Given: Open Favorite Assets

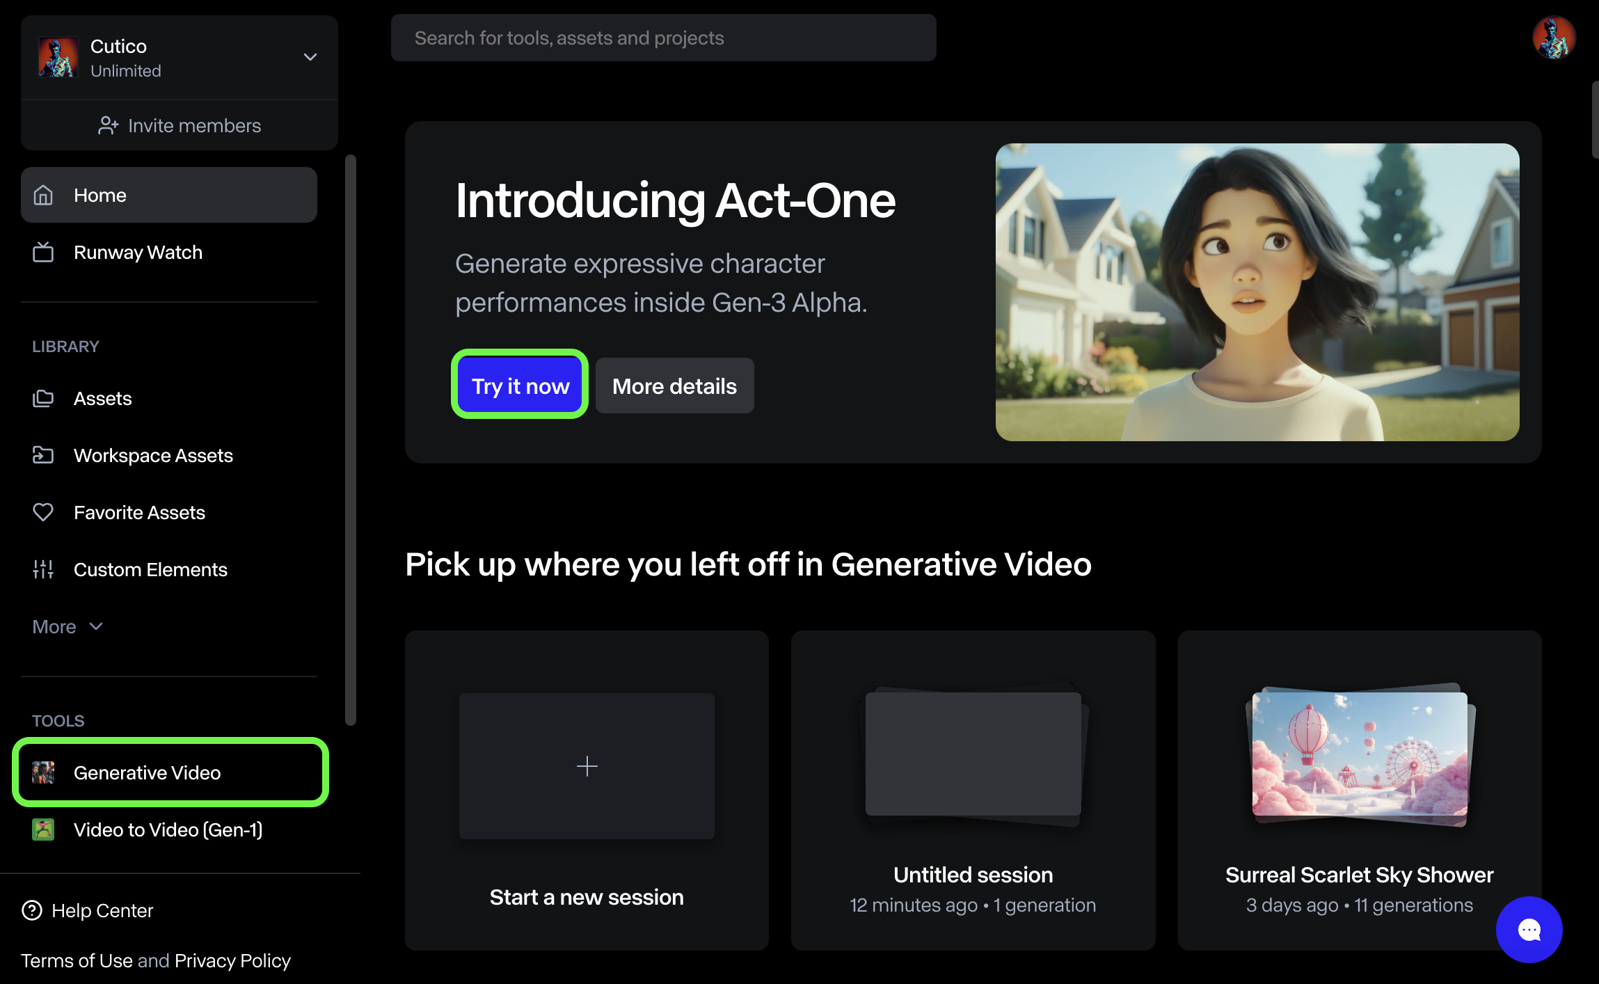Looking at the screenshot, I should (x=169, y=512).
